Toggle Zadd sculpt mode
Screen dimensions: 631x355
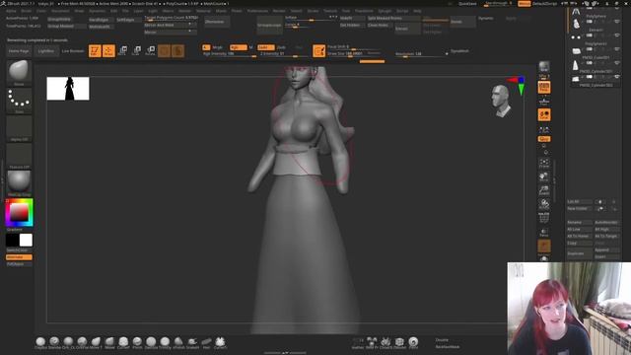(265, 47)
